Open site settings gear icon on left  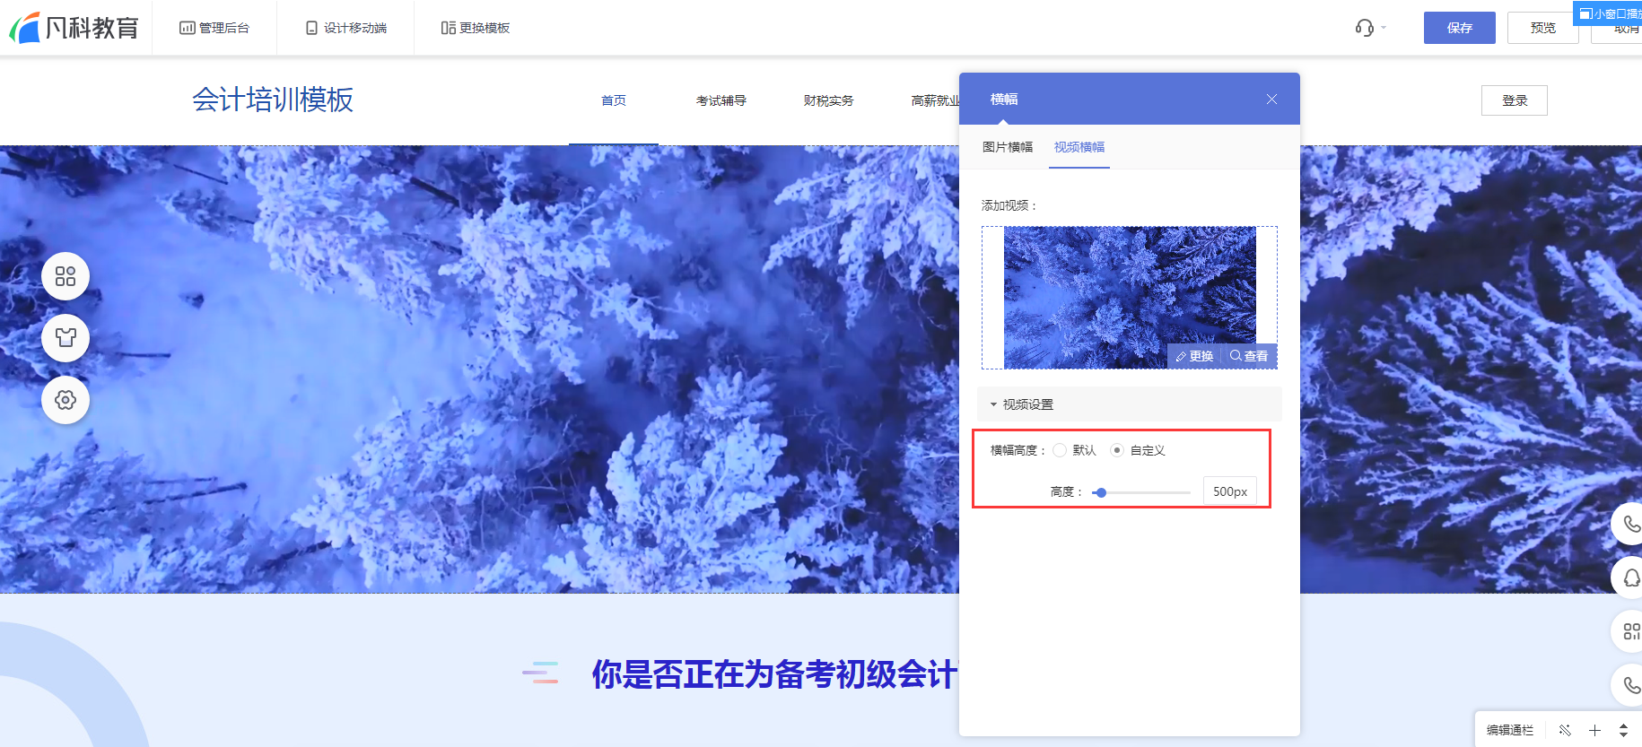point(66,400)
